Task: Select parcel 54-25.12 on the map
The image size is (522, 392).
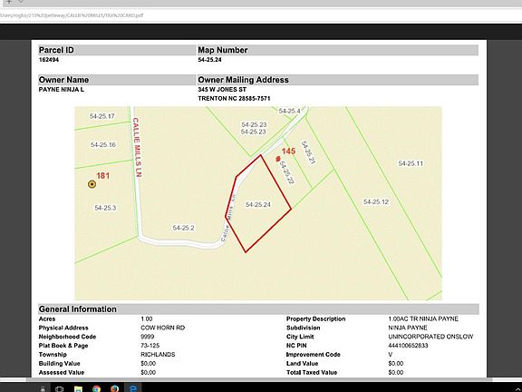Action: pyautogui.click(x=376, y=201)
